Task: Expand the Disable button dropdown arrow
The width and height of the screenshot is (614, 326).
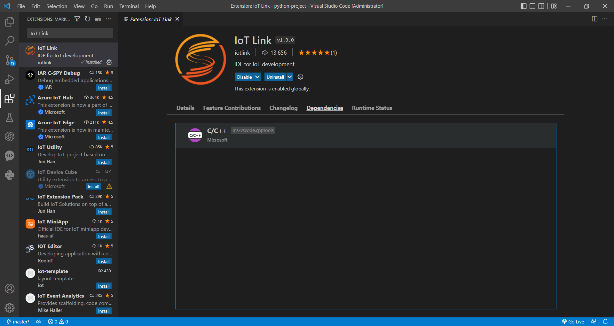Action: tap(257, 77)
